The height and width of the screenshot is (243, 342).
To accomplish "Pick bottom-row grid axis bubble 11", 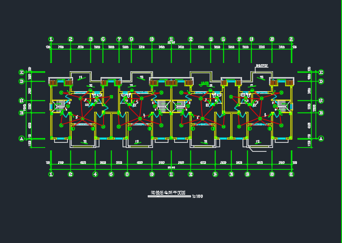I will coord(171,174).
